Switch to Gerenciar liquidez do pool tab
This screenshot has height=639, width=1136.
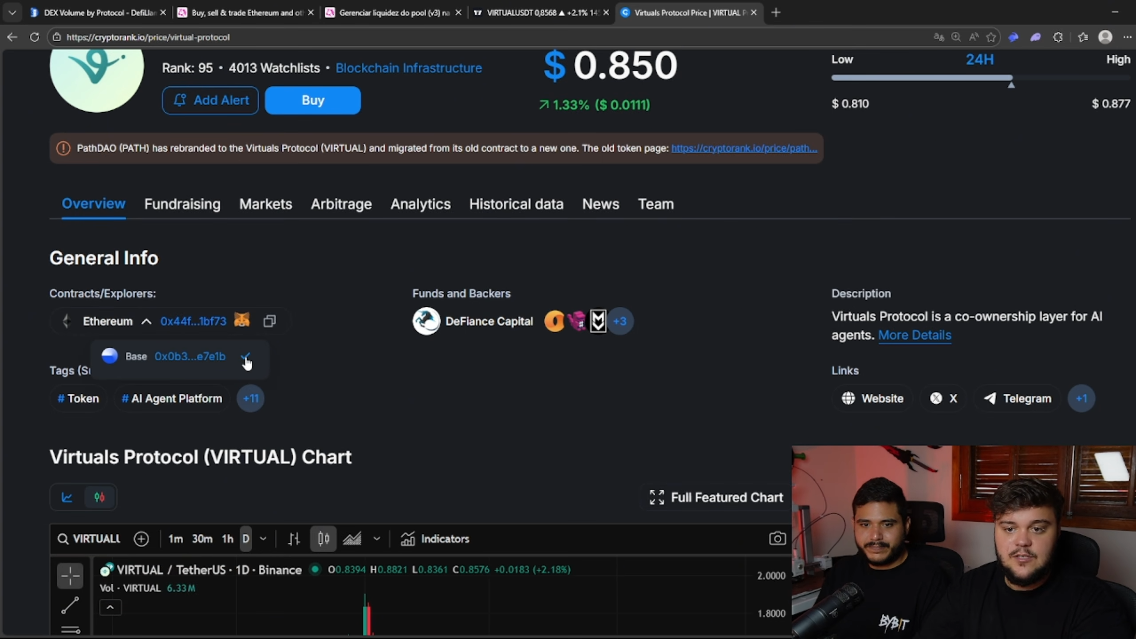[394, 12]
